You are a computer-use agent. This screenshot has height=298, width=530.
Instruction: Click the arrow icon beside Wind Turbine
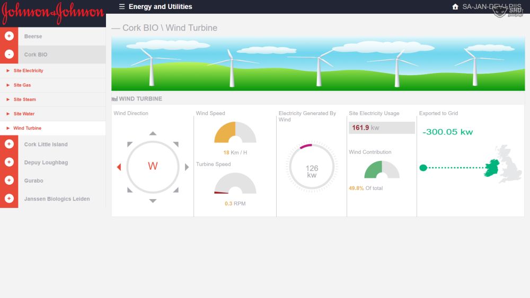coord(8,128)
